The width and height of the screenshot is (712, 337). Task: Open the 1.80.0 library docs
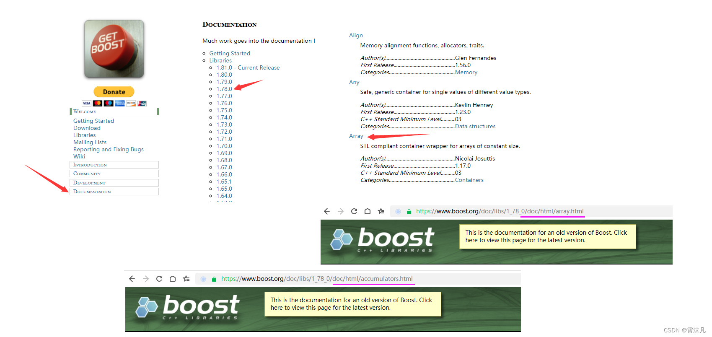224,75
